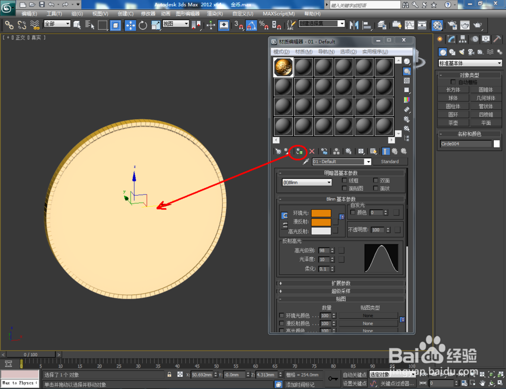Click the Select and Link chain icon
This screenshot has height=389, width=506.
pos(9,25)
